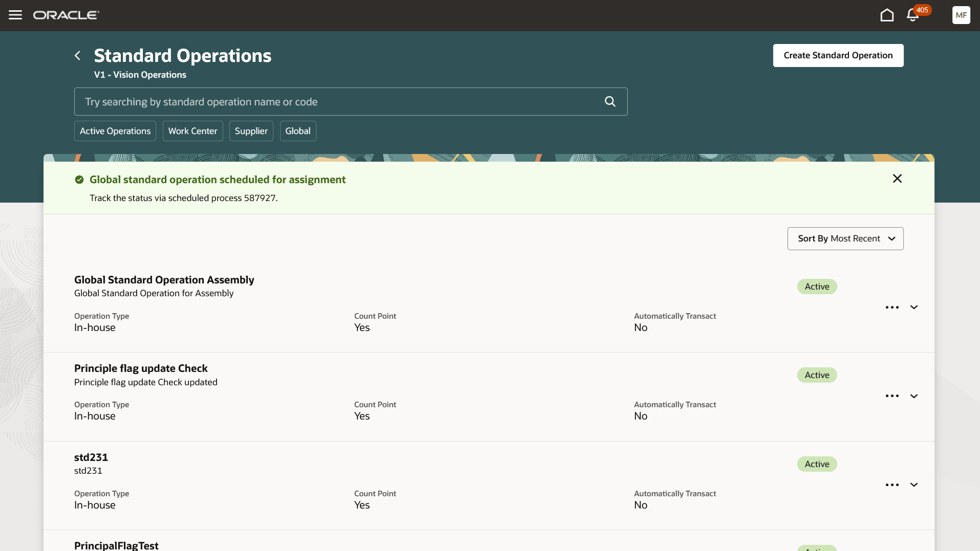Screen dimensions: 980x551
Task: Click Create Standard Operation button
Action: point(838,55)
